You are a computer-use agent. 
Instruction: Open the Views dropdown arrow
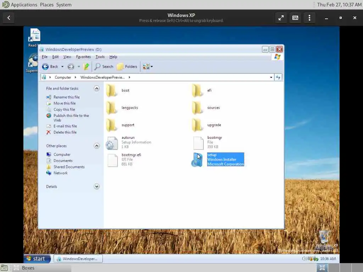coord(152,67)
